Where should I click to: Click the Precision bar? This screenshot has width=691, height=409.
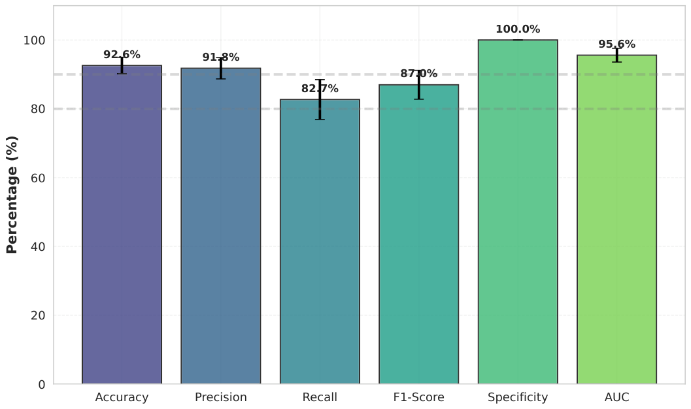(221, 226)
